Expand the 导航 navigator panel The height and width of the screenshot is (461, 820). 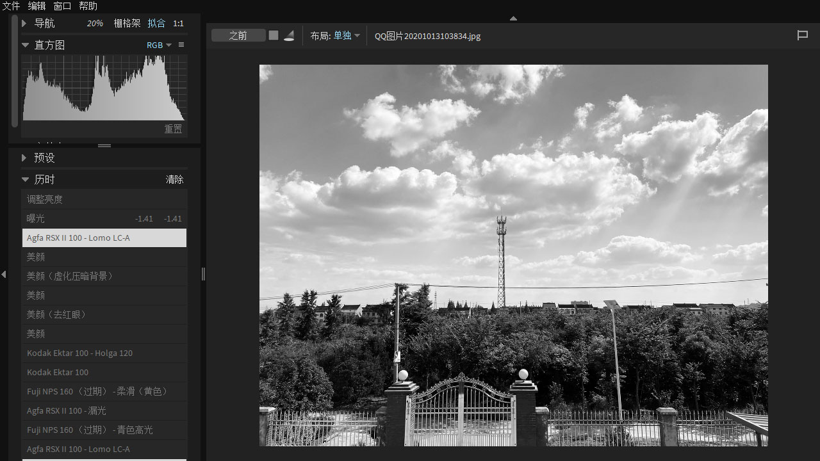24,23
